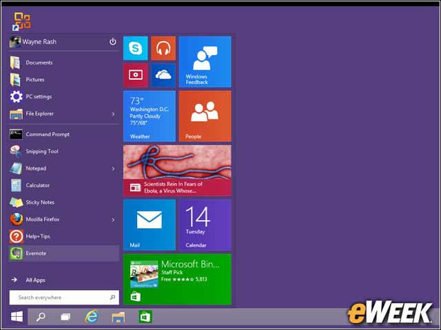This screenshot has height=330, width=441.
Task: Open Task View on the taskbar
Action: [65, 317]
